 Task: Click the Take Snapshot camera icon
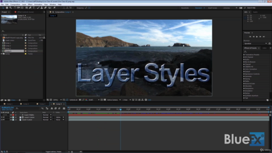pyautogui.click(x=80, y=100)
